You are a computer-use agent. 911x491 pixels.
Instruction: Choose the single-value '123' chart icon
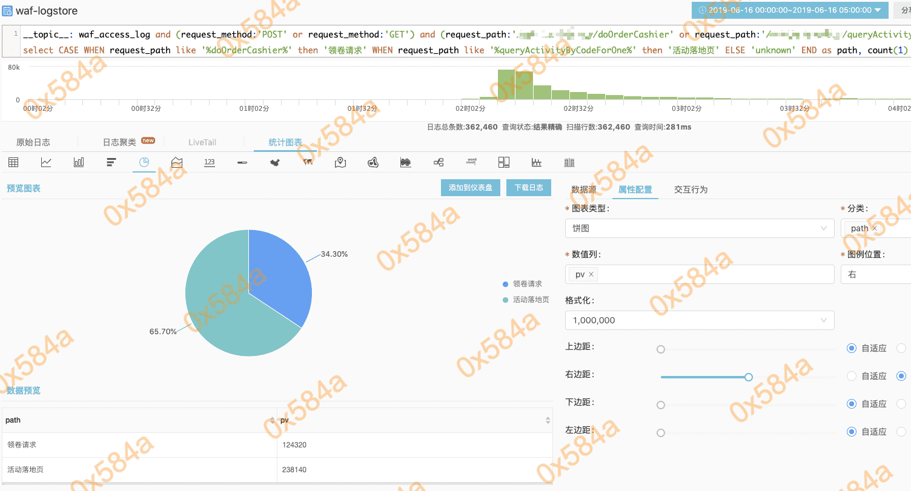210,162
